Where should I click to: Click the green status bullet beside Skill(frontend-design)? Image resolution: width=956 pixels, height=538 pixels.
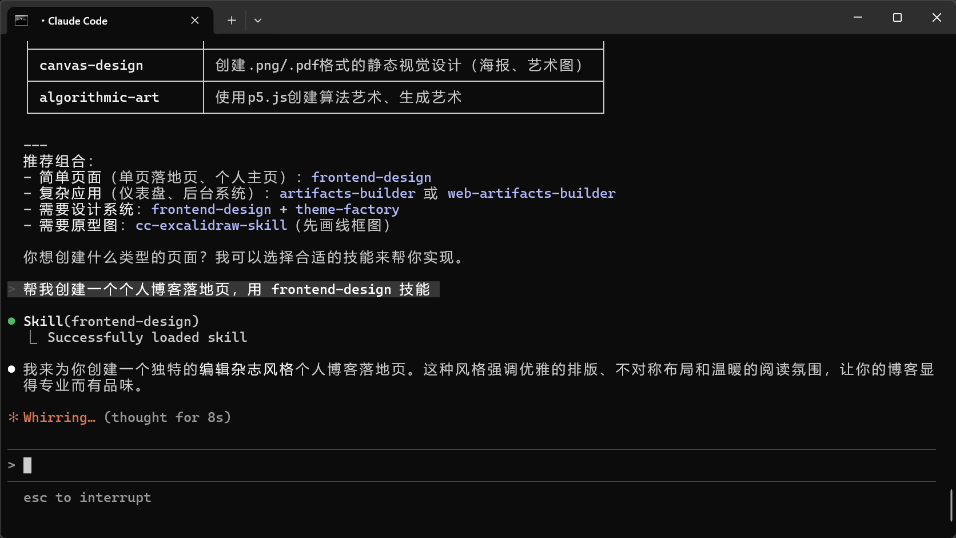(12, 320)
